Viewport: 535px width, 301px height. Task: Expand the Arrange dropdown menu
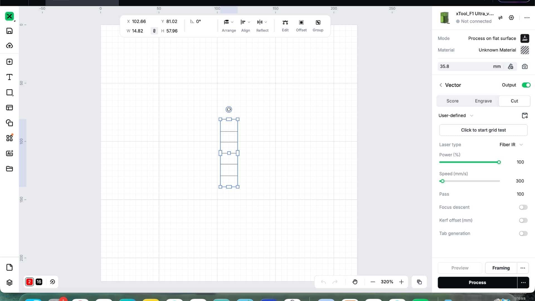click(x=229, y=22)
